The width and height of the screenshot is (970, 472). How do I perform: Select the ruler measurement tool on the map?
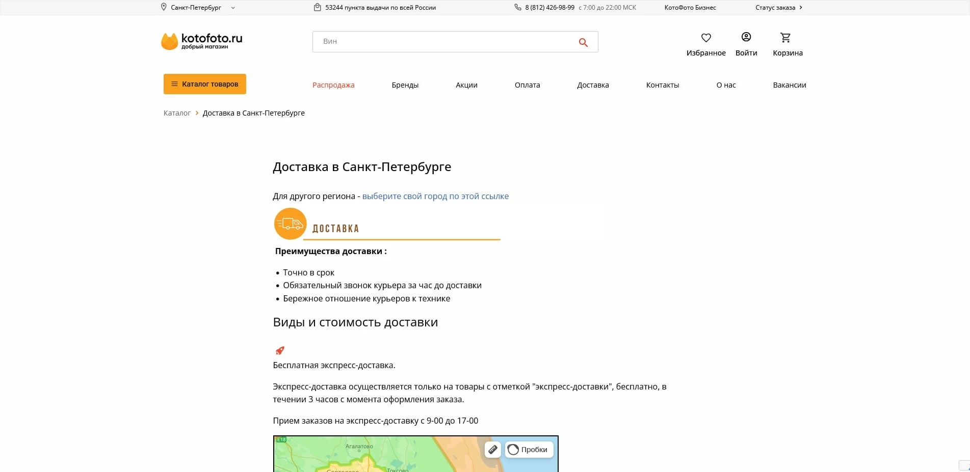(x=492, y=450)
